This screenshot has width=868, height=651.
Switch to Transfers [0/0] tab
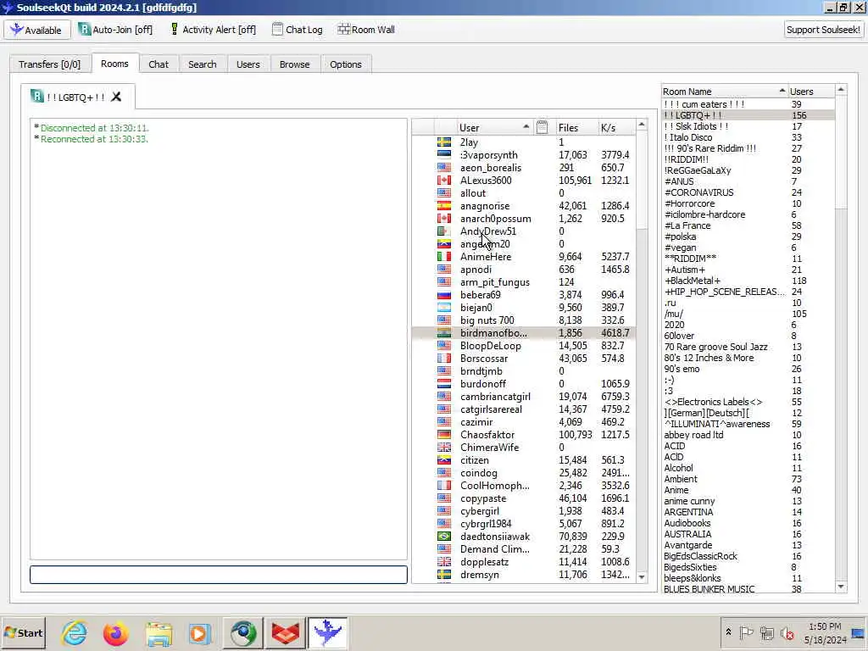49,64
